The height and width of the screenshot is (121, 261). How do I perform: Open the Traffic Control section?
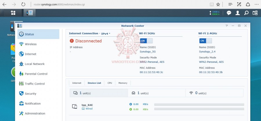click(x=38, y=83)
